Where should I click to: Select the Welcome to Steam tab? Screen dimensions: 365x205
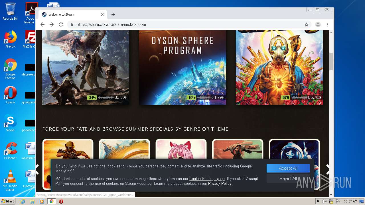click(73, 15)
